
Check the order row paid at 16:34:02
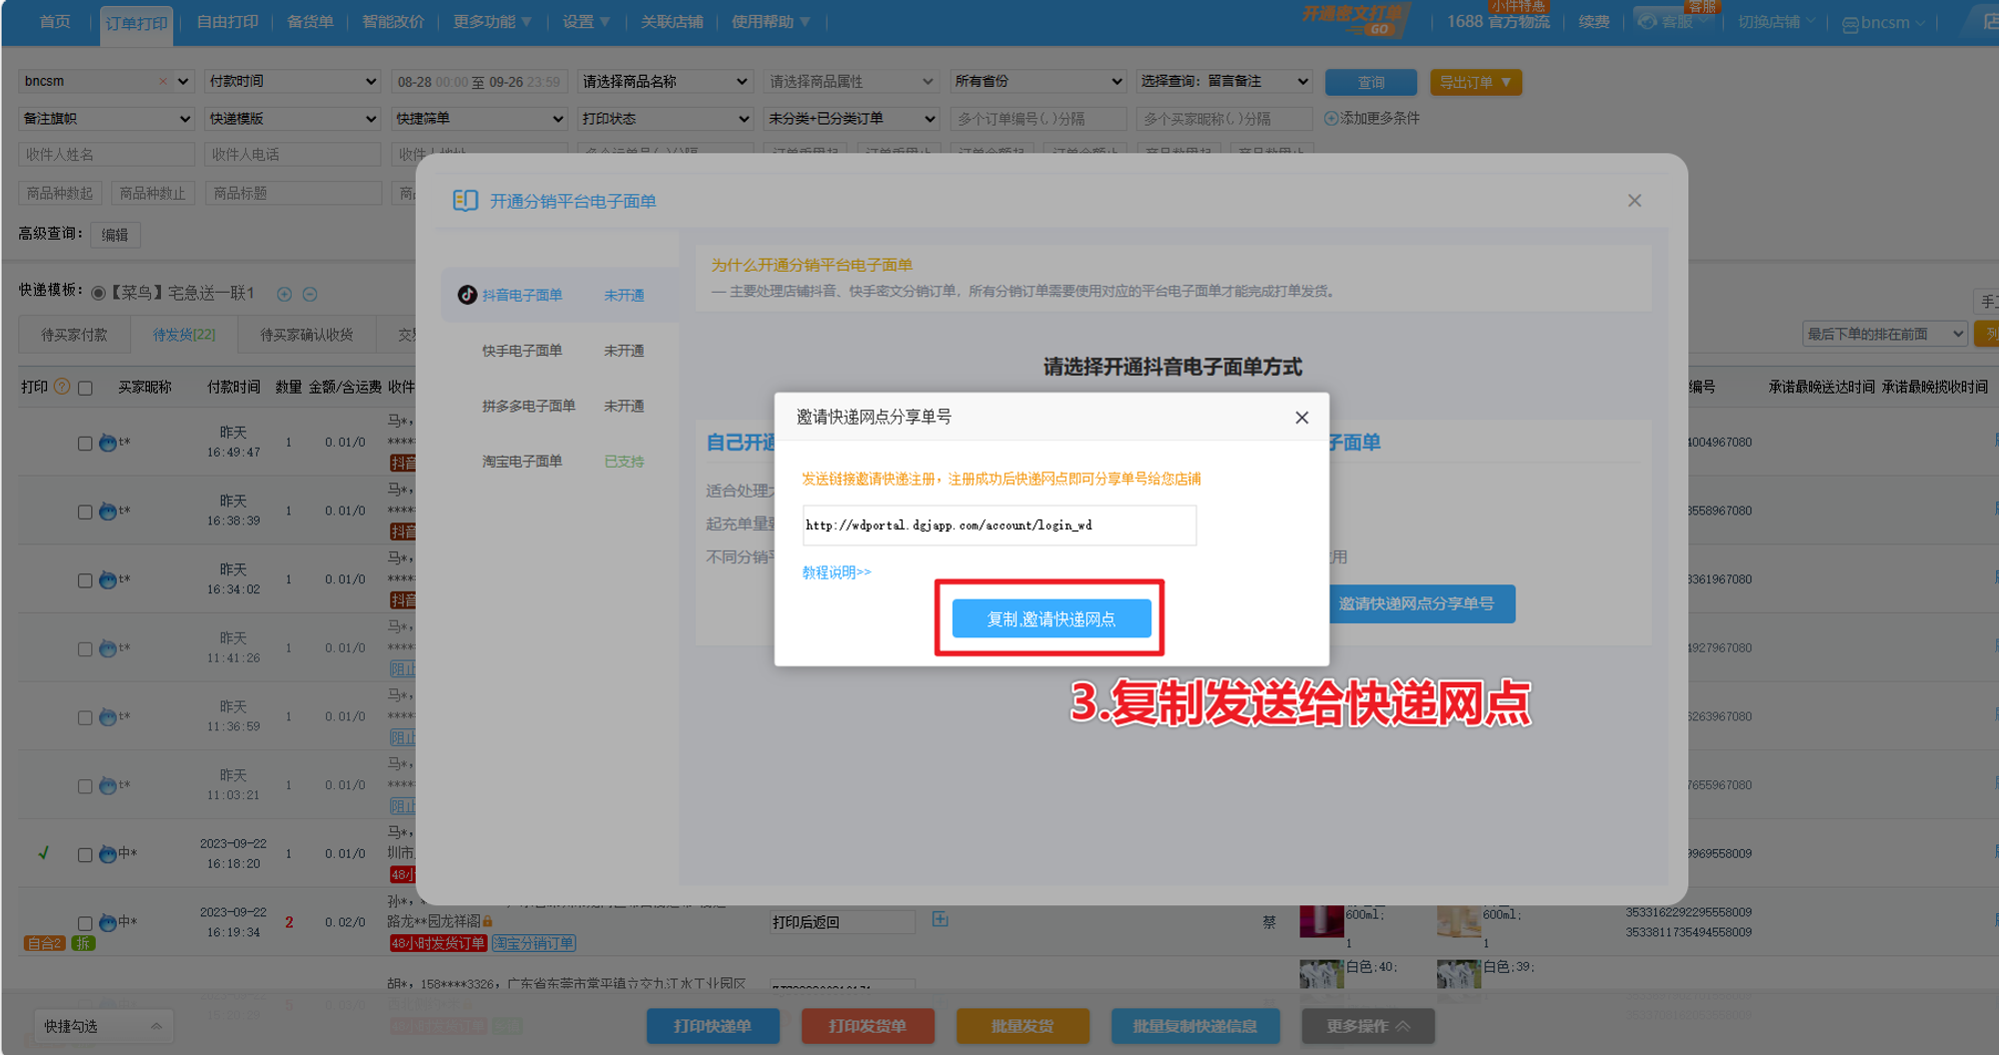[85, 580]
